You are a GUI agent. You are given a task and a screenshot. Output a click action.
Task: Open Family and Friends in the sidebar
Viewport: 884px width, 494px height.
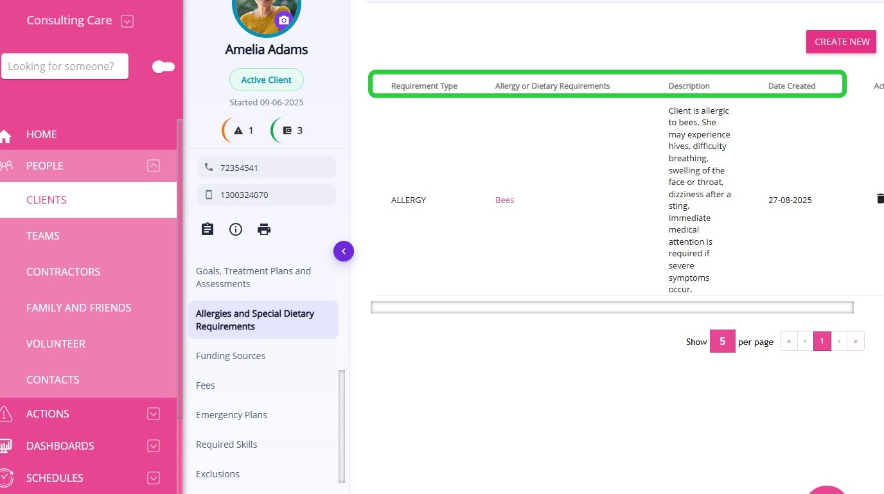(x=79, y=308)
